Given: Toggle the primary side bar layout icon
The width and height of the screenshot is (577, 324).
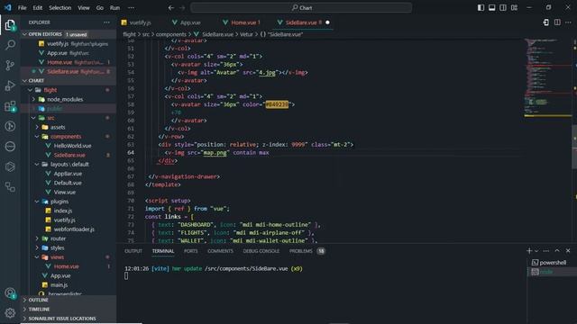Looking at the screenshot, I should 481,8.
